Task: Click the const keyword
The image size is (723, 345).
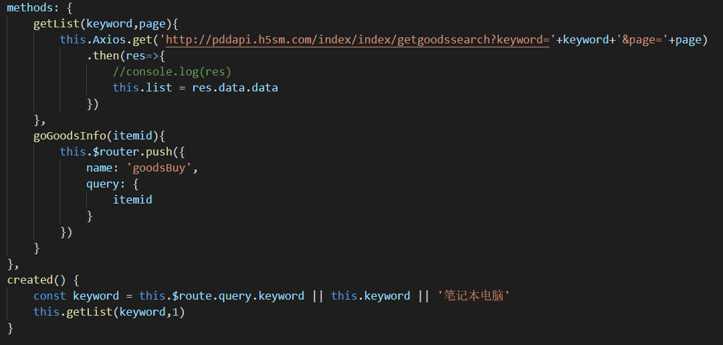Action: pos(49,296)
